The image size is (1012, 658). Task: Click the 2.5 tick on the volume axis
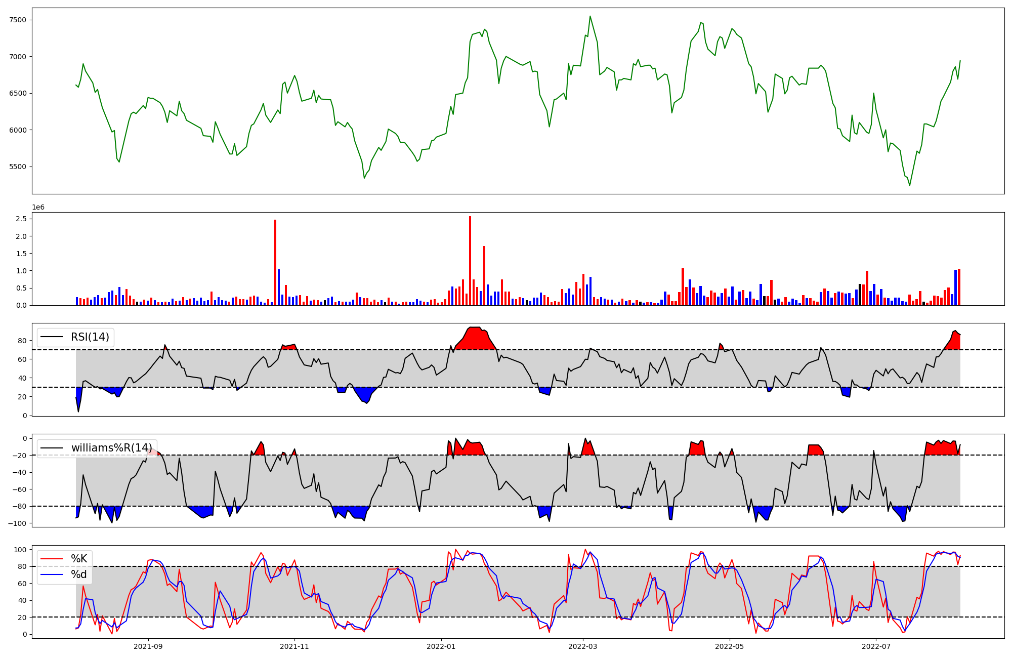pos(22,219)
